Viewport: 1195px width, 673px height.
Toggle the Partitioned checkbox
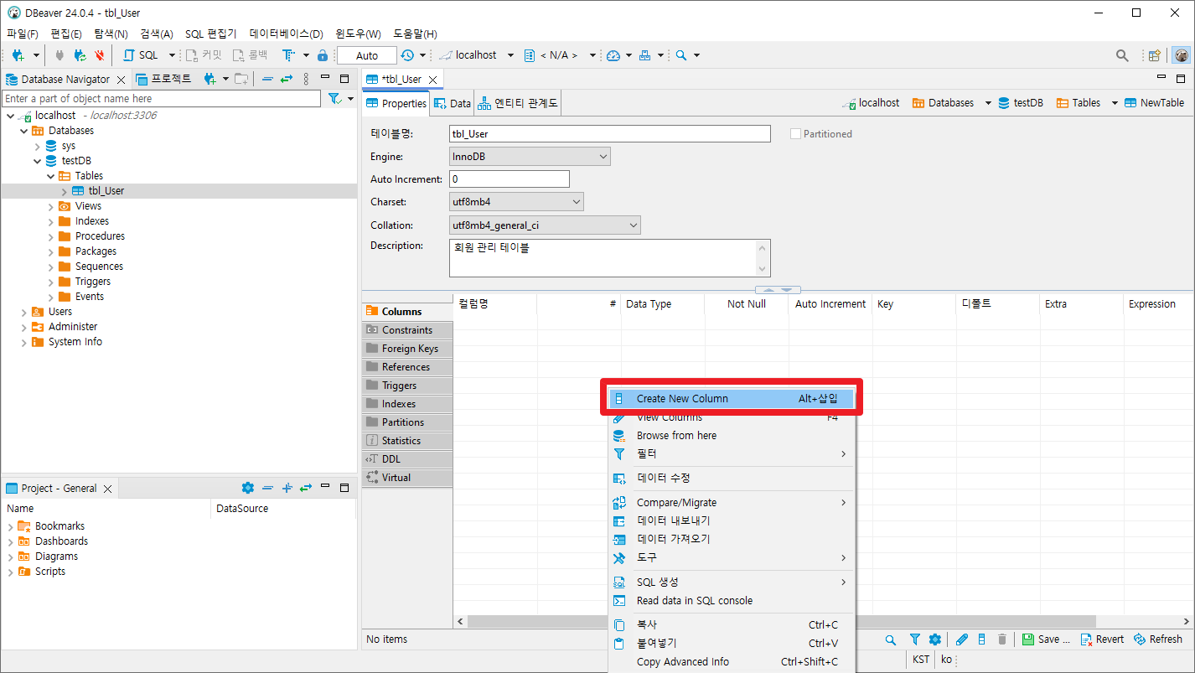(x=796, y=134)
